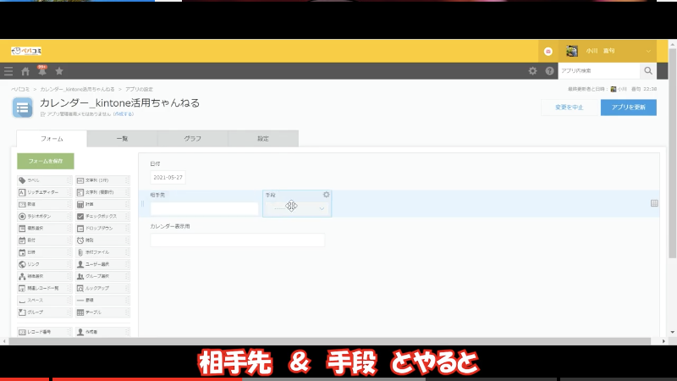
Task: Click the フォームを保存 button
Action: click(x=46, y=161)
